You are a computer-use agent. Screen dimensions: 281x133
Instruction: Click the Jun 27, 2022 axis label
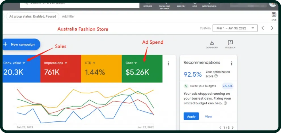click(x=146, y=127)
